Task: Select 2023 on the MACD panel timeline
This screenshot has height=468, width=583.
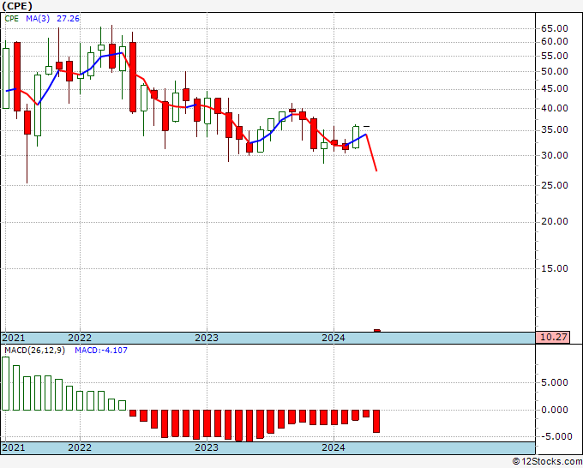Action: coord(207,447)
